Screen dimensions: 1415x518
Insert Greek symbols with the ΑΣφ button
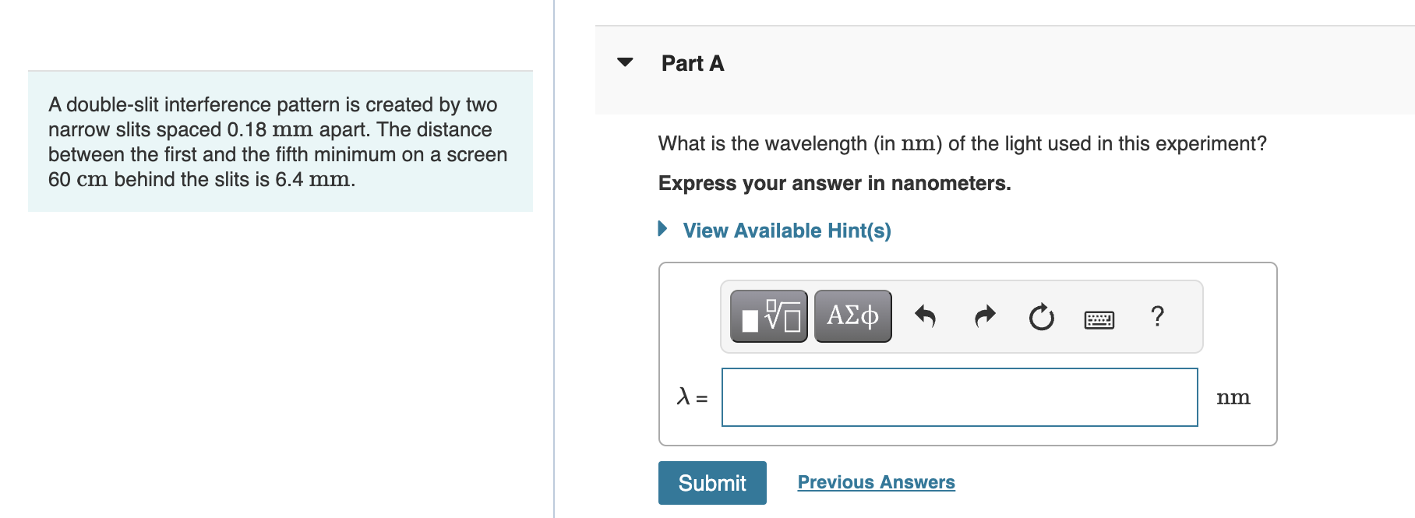852,315
